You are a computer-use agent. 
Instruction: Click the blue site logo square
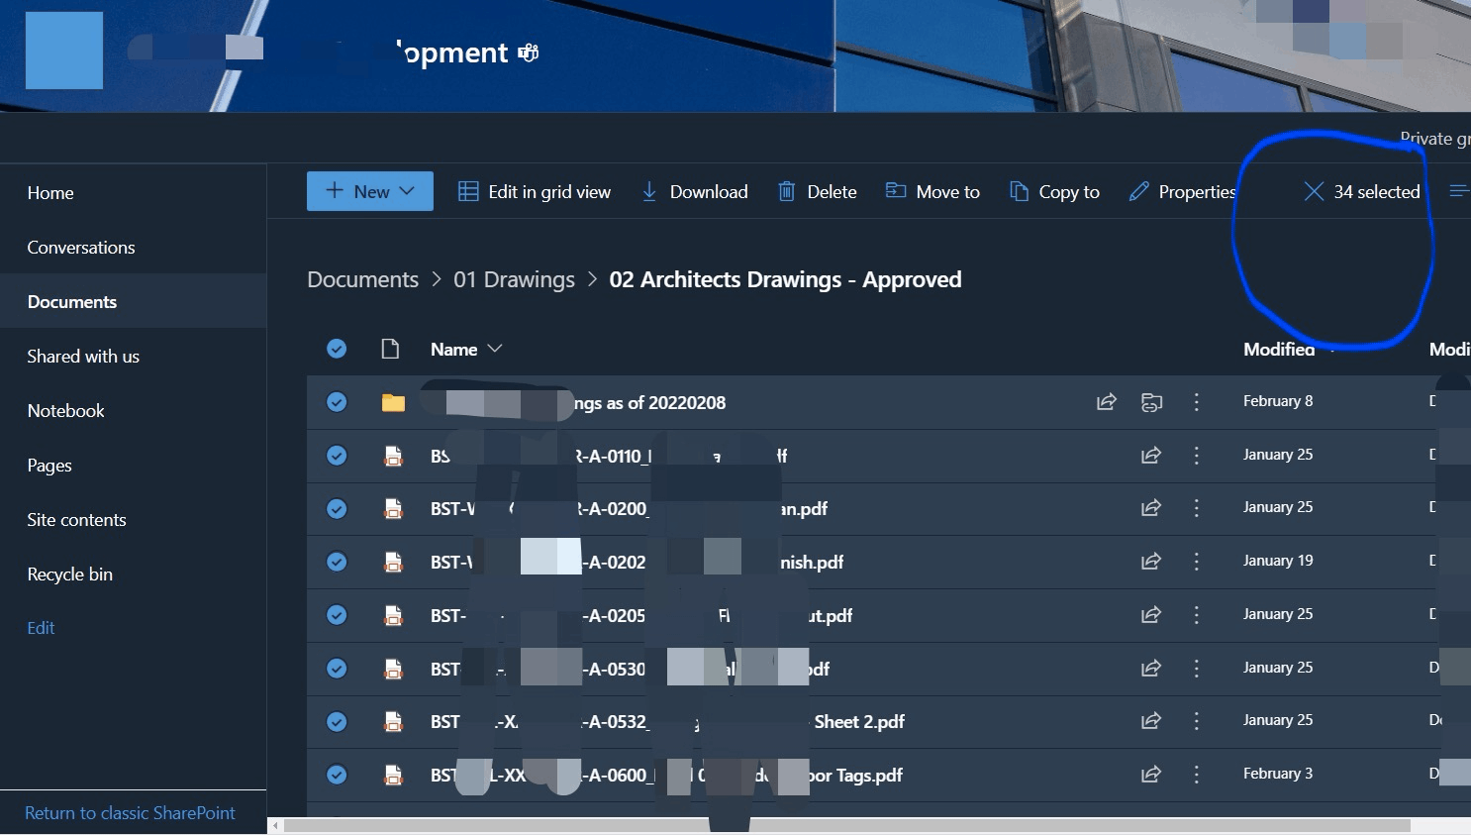coord(64,51)
